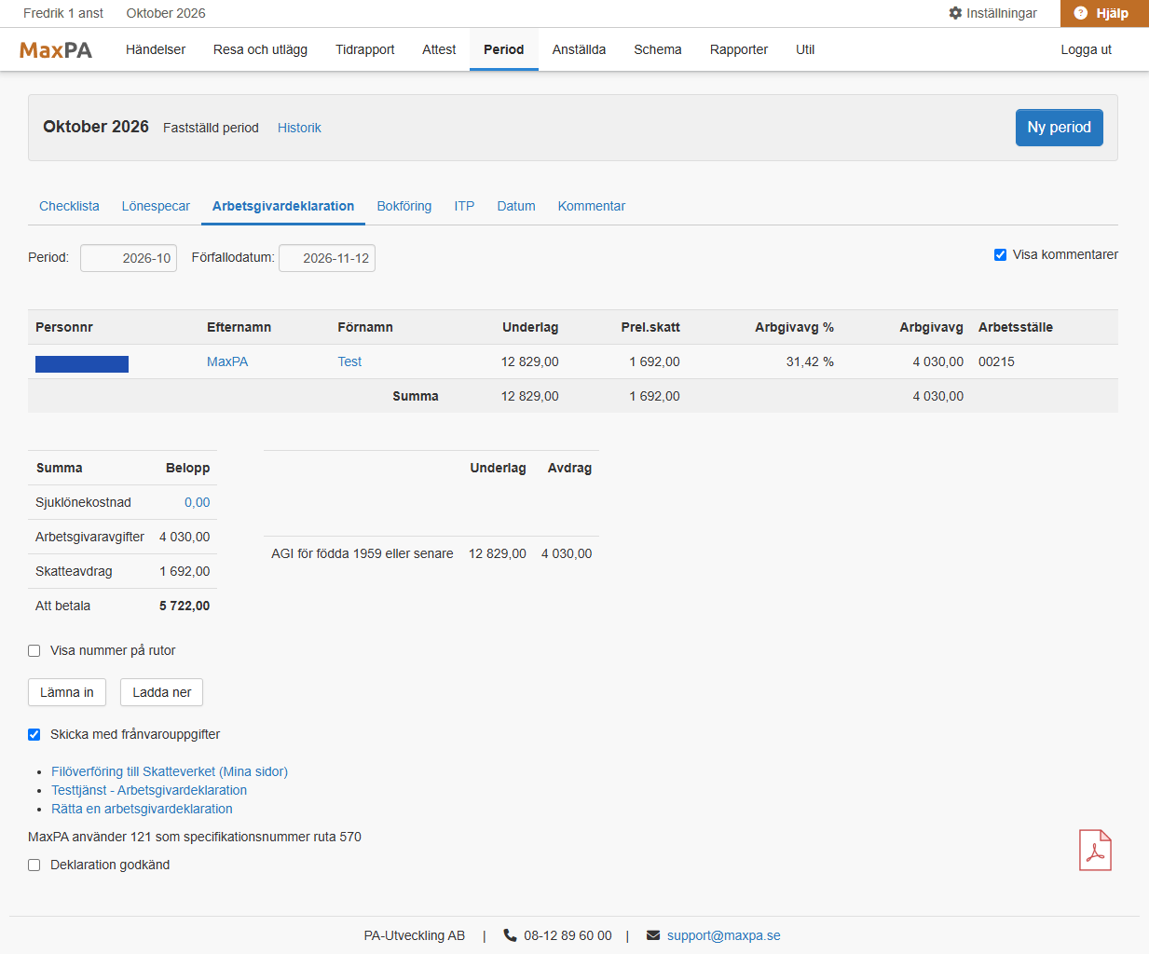
Task: Click the phone icon in footer
Action: pyautogui.click(x=510, y=935)
